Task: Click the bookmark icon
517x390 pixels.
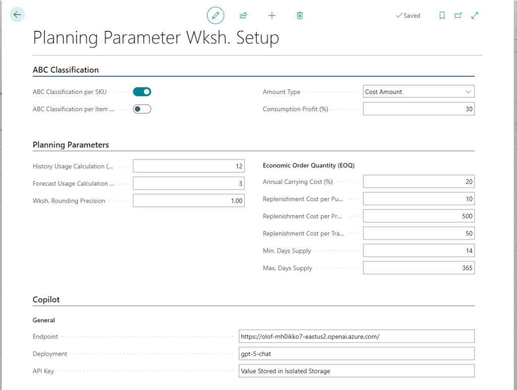Action: 442,16
